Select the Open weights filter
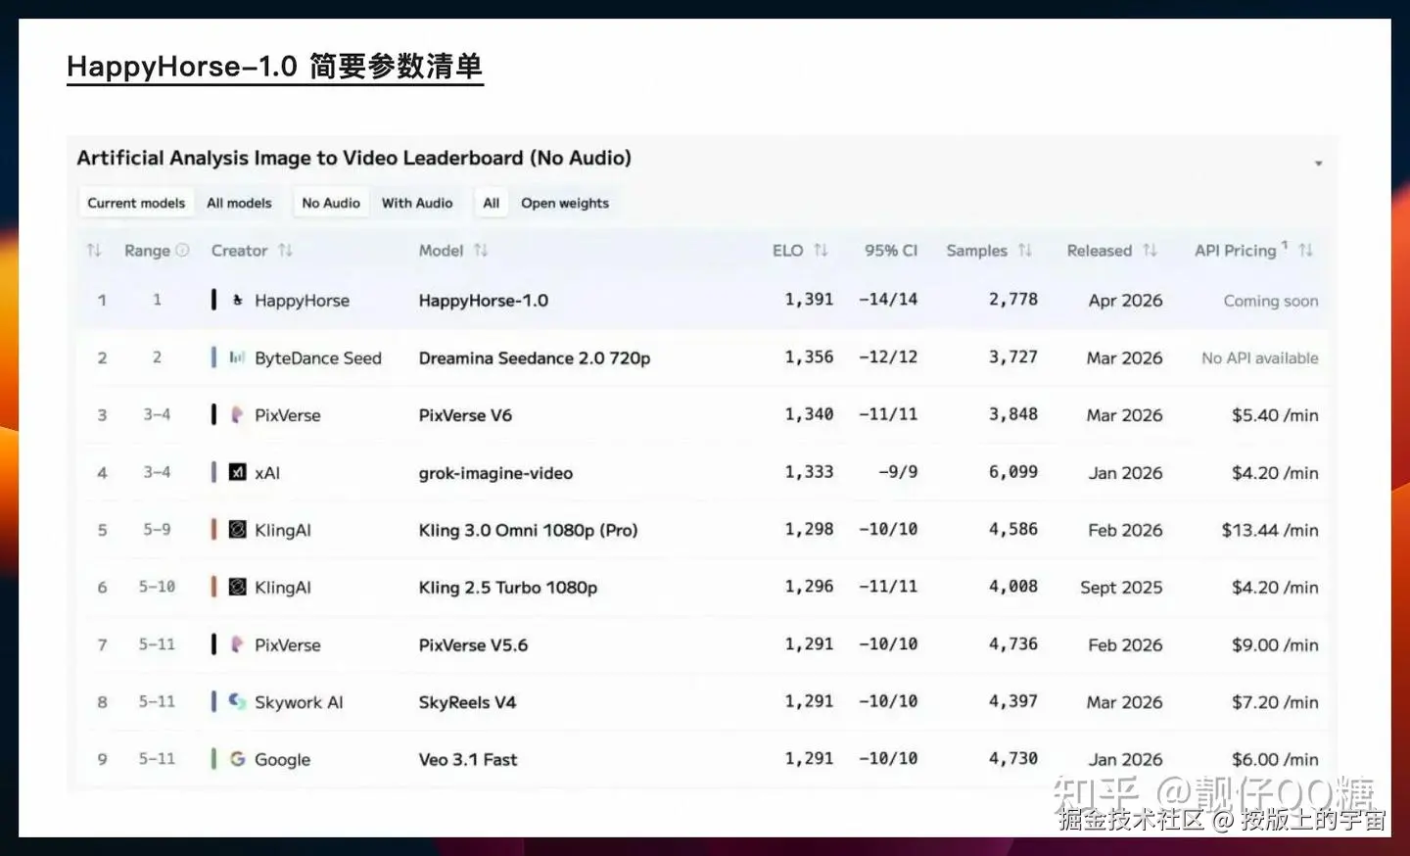The width and height of the screenshot is (1410, 856). 565,203
